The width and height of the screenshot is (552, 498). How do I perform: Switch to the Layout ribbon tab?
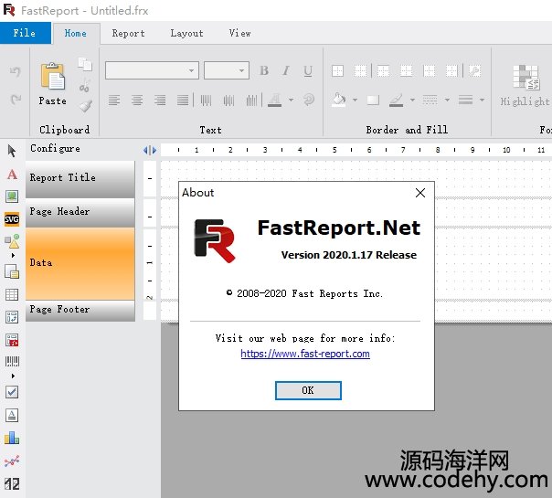point(187,34)
